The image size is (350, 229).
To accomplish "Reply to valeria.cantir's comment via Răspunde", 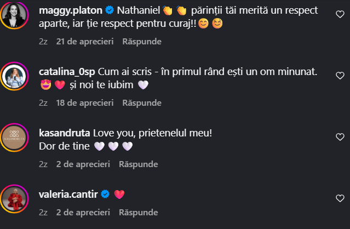I will point(139,211).
